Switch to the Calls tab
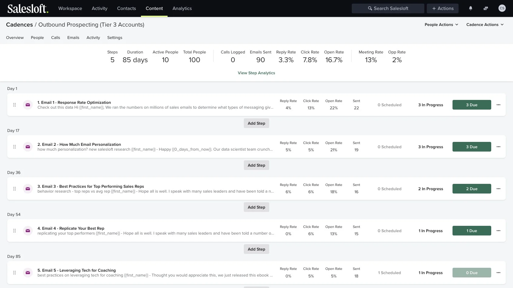This screenshot has width=513, height=288. [56, 38]
